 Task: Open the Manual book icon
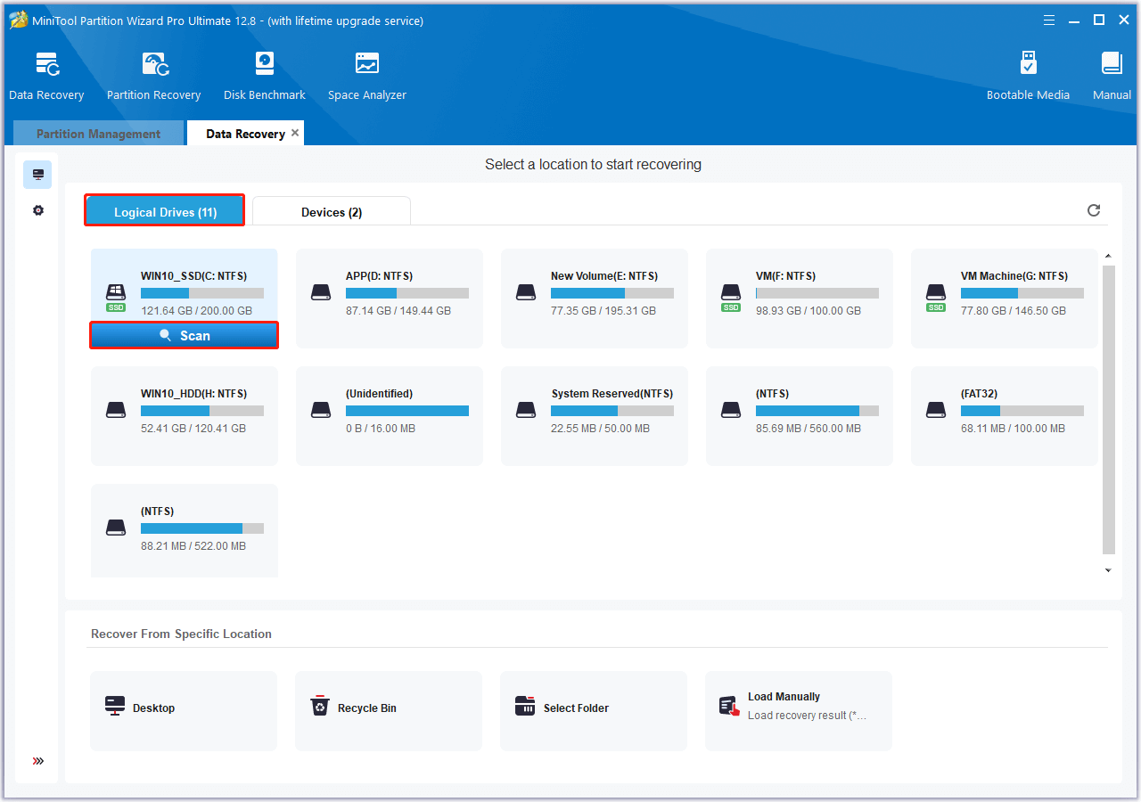click(1112, 64)
